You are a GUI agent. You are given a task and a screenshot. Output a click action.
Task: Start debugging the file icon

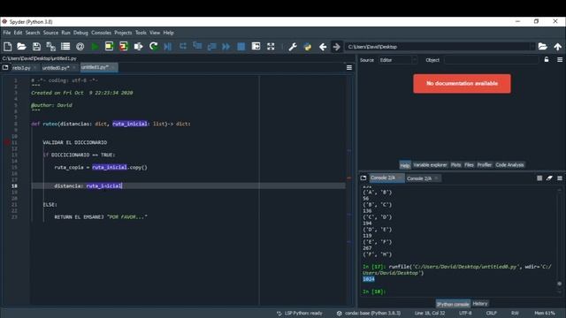(168, 47)
